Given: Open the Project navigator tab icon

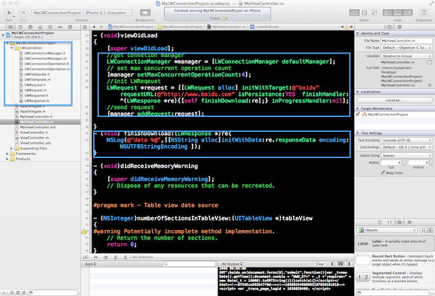Looking at the screenshot, I should pos(11,27).
